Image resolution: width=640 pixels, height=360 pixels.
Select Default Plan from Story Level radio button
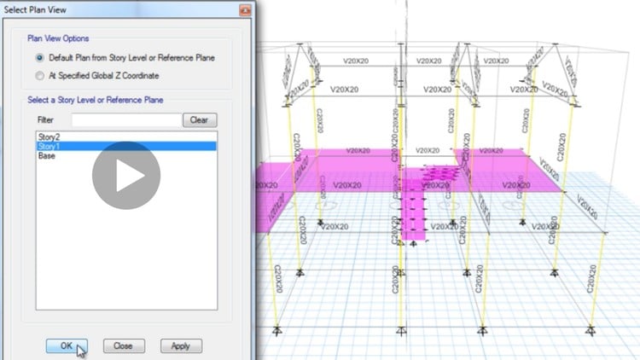(x=39, y=58)
